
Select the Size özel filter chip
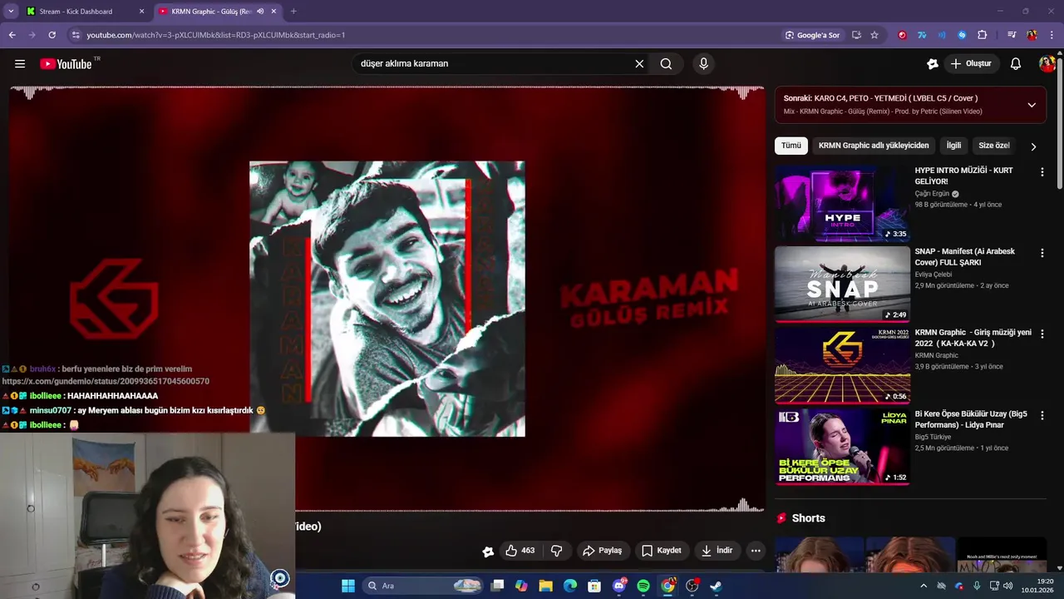tap(994, 146)
